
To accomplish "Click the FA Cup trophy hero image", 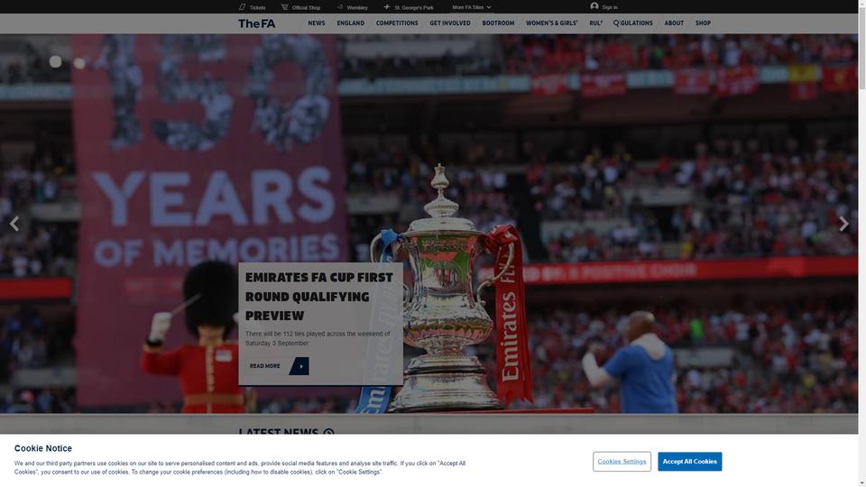I will click(445, 287).
